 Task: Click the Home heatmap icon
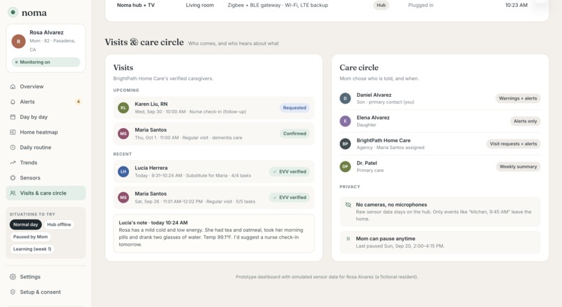13,132
